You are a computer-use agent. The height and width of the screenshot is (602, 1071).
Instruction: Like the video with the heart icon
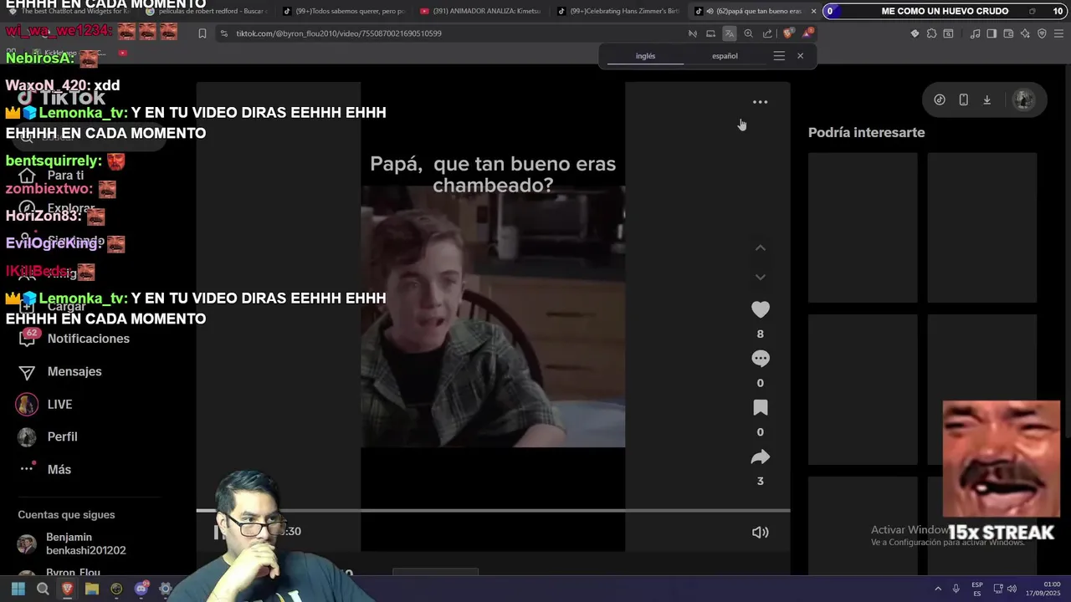(760, 309)
